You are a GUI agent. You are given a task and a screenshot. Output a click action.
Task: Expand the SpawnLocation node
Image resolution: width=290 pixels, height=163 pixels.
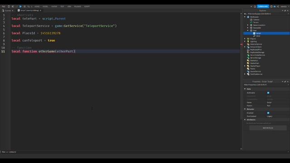[x=248, y=25]
